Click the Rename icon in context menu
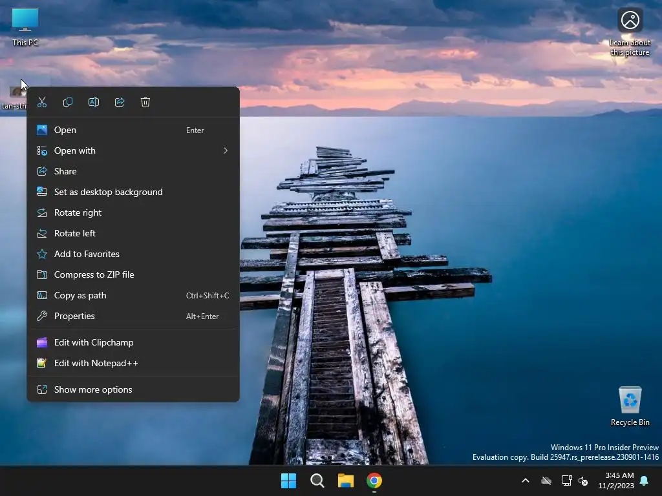 pyautogui.click(x=94, y=102)
